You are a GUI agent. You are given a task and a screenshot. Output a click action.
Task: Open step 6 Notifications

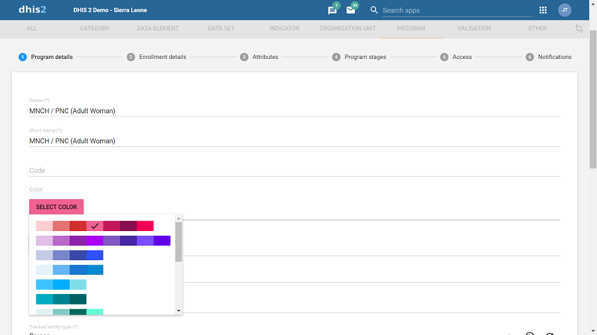(549, 57)
